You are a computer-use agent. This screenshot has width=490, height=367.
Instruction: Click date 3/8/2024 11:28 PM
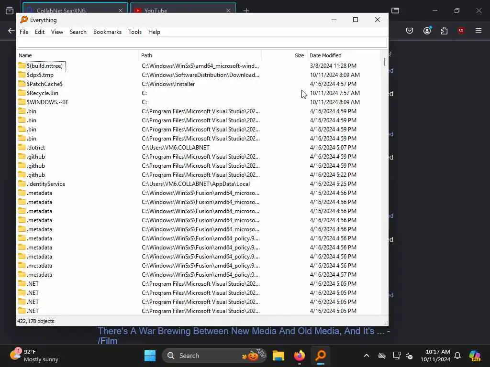coord(333,66)
